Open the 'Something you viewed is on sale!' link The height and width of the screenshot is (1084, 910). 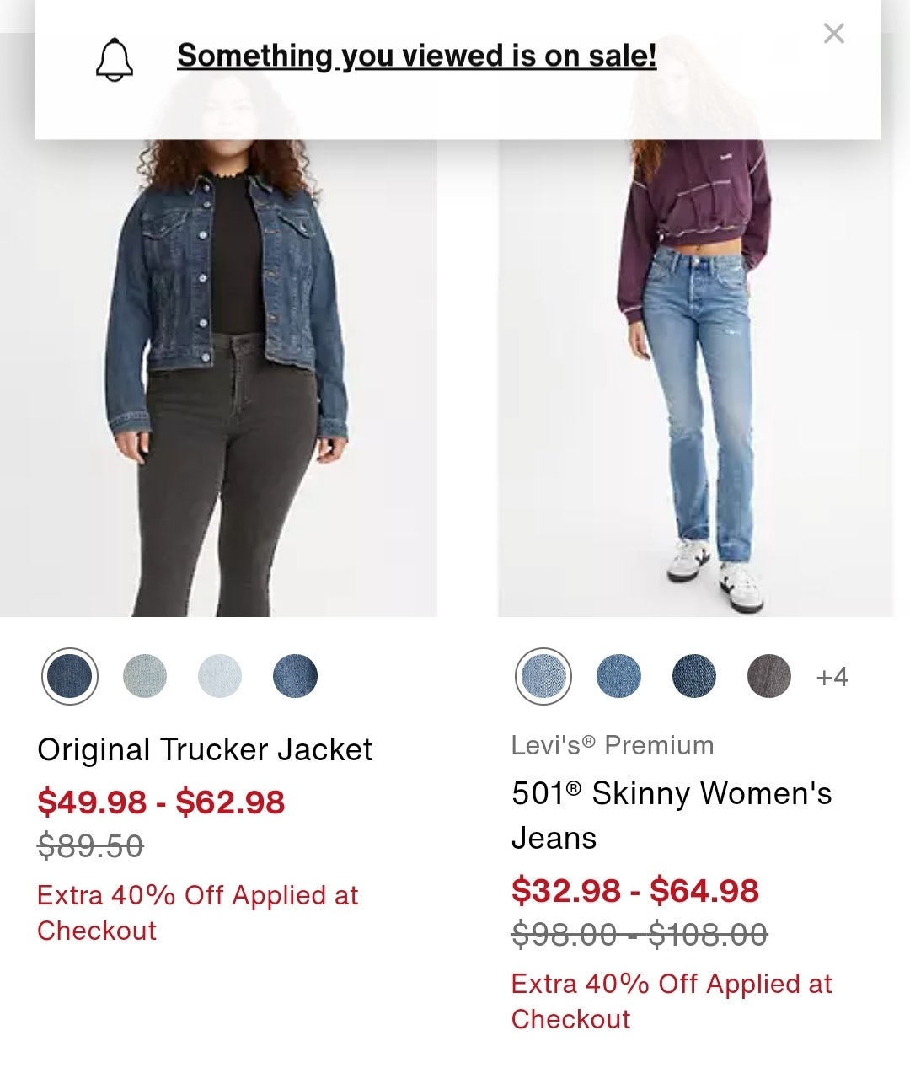point(416,56)
